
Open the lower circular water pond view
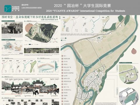coord(129,96)
